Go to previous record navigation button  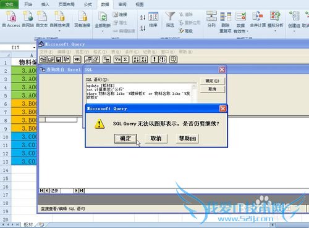point(46,190)
